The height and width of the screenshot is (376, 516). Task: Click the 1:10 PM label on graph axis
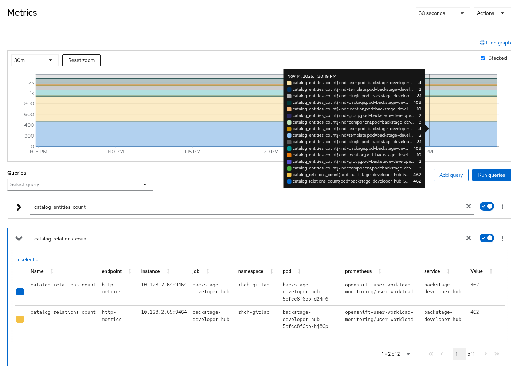click(116, 152)
